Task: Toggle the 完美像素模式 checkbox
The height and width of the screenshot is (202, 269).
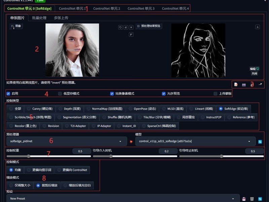Action: (112, 94)
